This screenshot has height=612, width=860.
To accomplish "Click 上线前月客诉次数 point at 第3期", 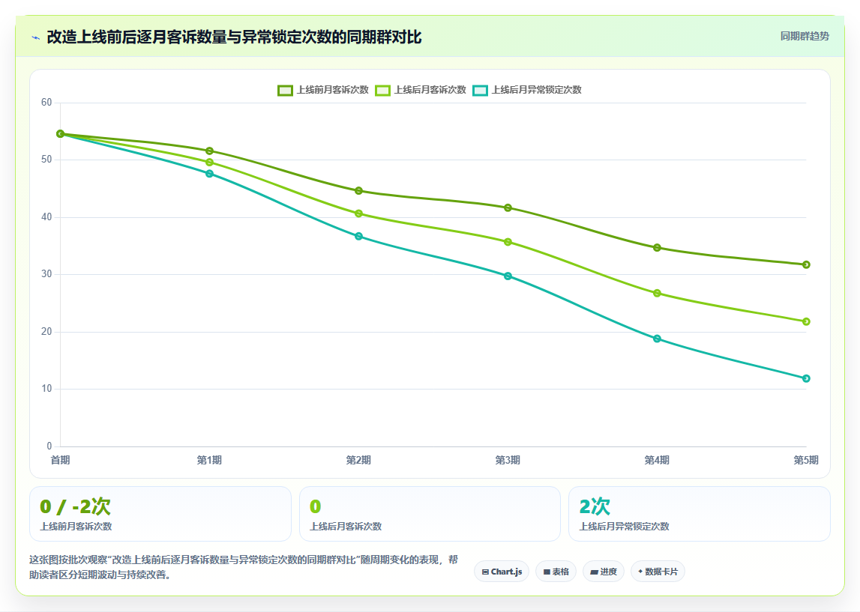I will [x=508, y=207].
